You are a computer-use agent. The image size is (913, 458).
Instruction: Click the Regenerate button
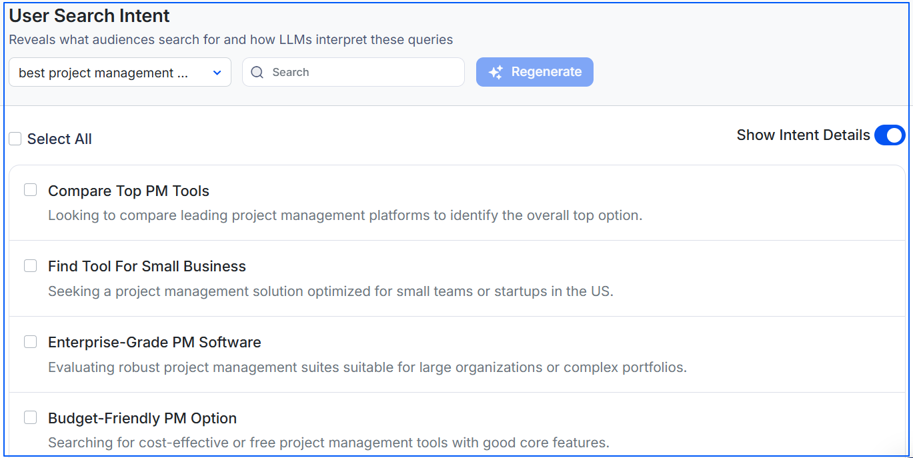[534, 72]
